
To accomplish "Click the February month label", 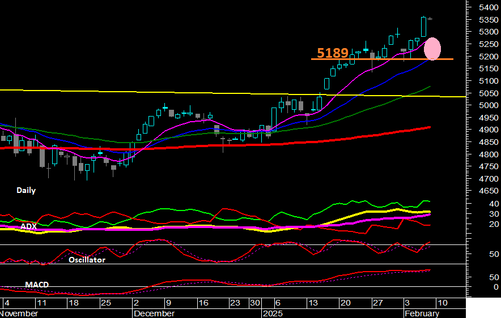I will 422,313.
